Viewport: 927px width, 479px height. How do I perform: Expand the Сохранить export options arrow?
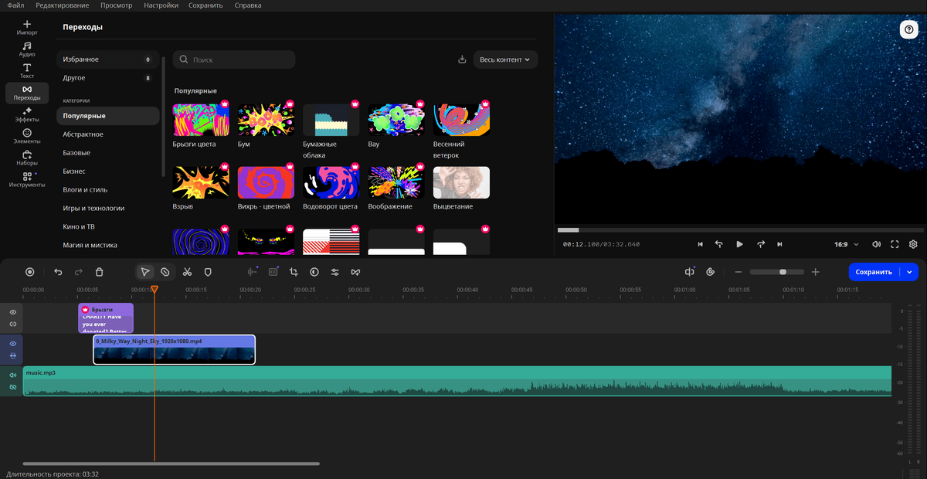909,272
